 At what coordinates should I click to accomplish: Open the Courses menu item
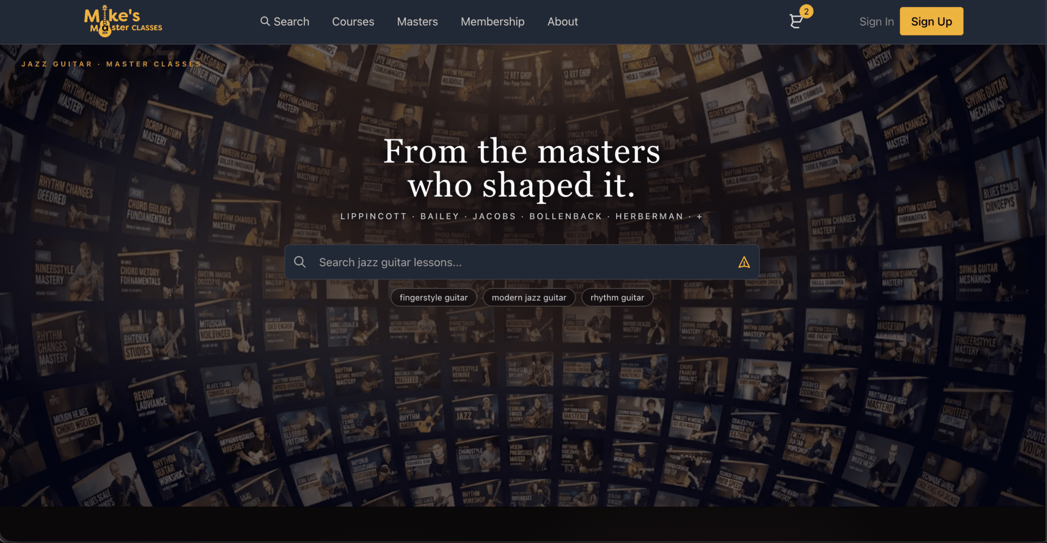coord(353,22)
